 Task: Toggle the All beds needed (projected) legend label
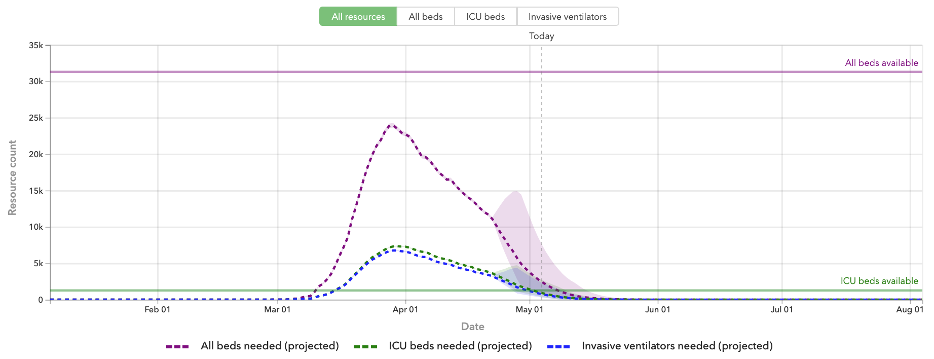click(x=270, y=346)
